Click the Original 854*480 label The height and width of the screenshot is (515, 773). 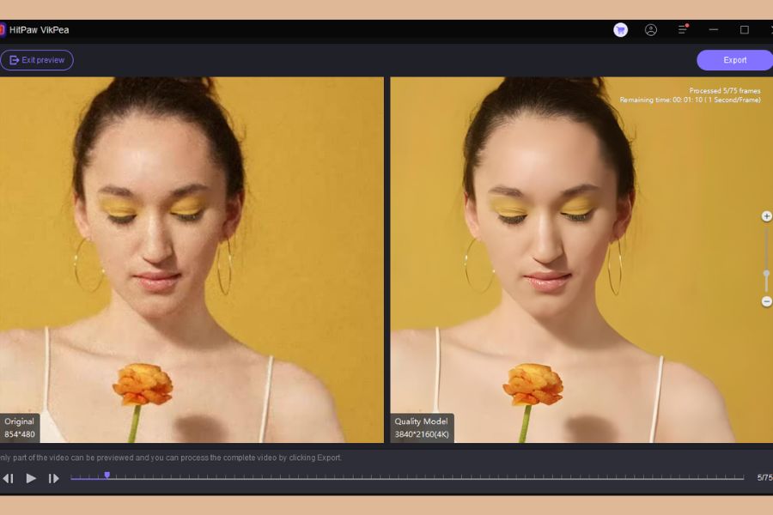pos(19,427)
